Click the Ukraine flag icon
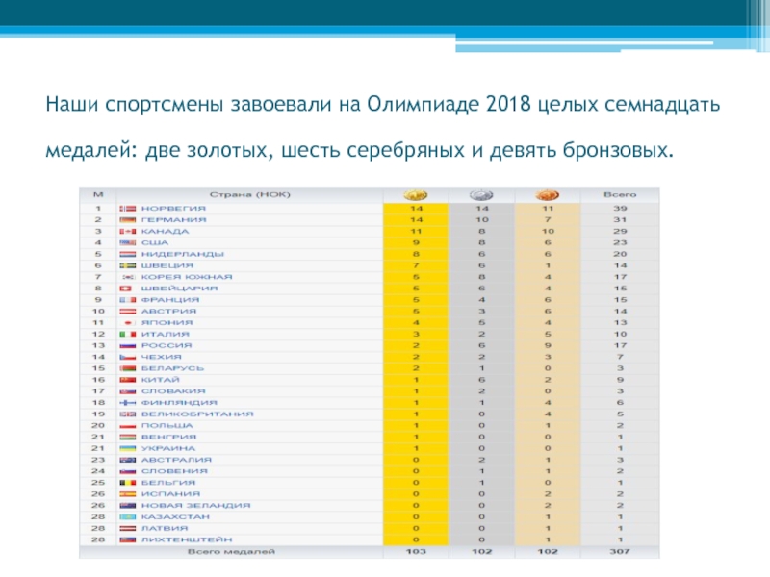Viewport: 770px width, 577px height. (128, 448)
